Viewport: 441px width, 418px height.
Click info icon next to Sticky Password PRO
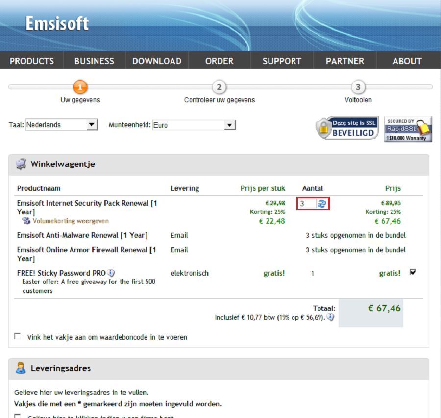[x=111, y=273]
